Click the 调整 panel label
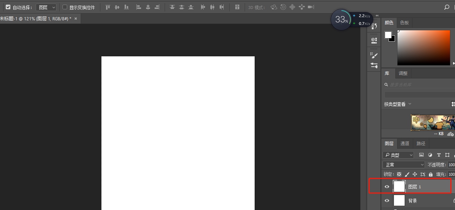The height and width of the screenshot is (210, 455). (403, 73)
